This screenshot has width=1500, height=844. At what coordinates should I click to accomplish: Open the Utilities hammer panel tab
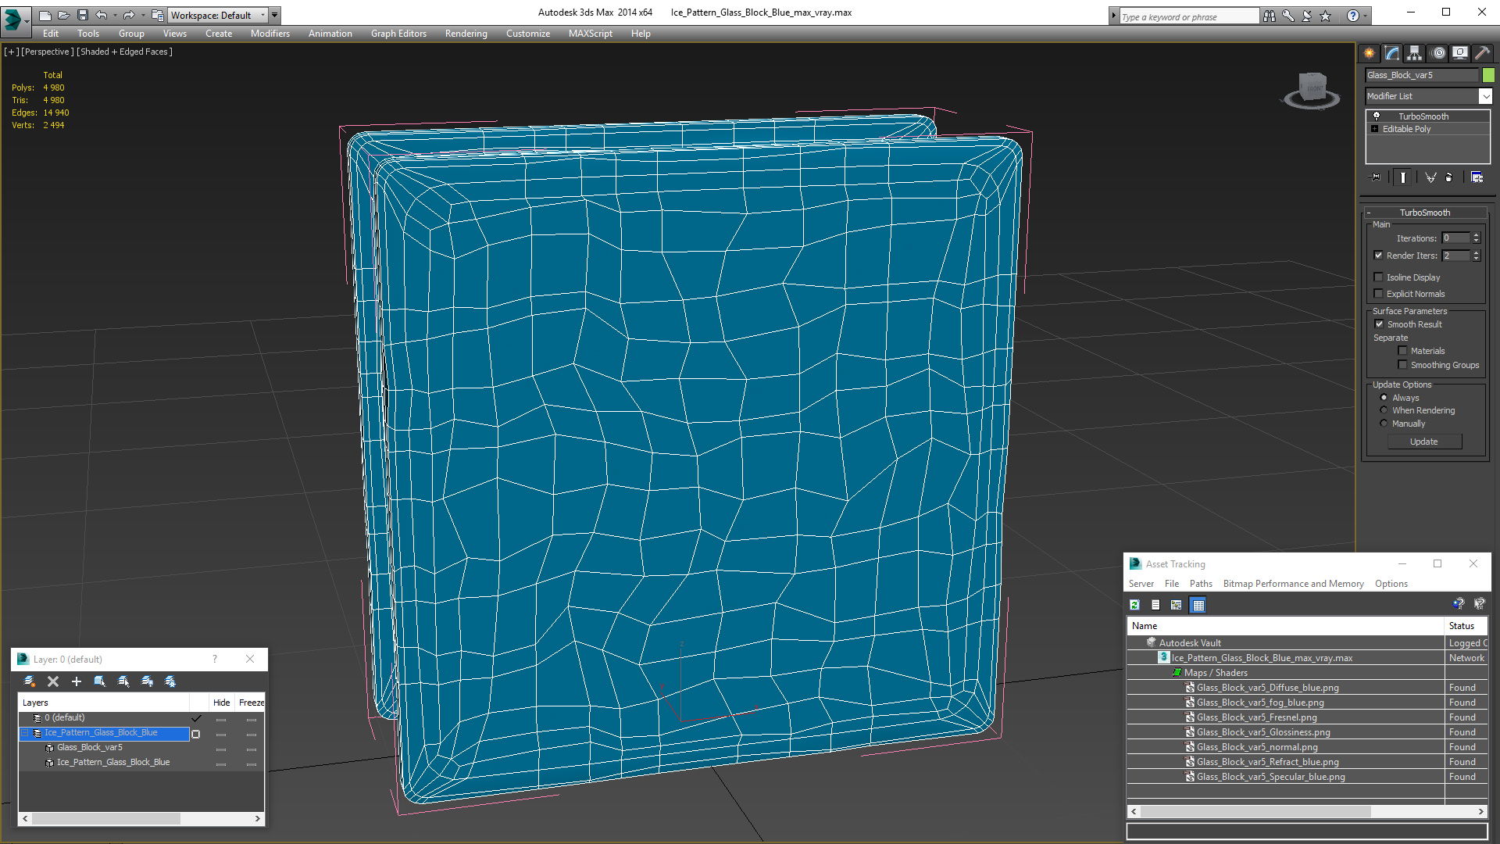pos(1482,53)
